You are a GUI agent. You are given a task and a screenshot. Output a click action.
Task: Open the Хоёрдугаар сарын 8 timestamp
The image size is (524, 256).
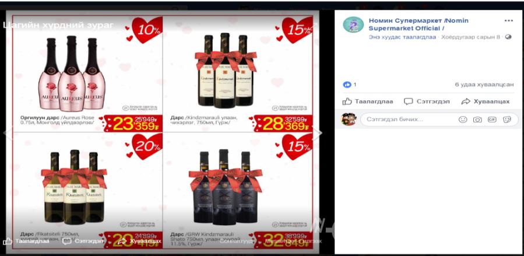pos(470,37)
